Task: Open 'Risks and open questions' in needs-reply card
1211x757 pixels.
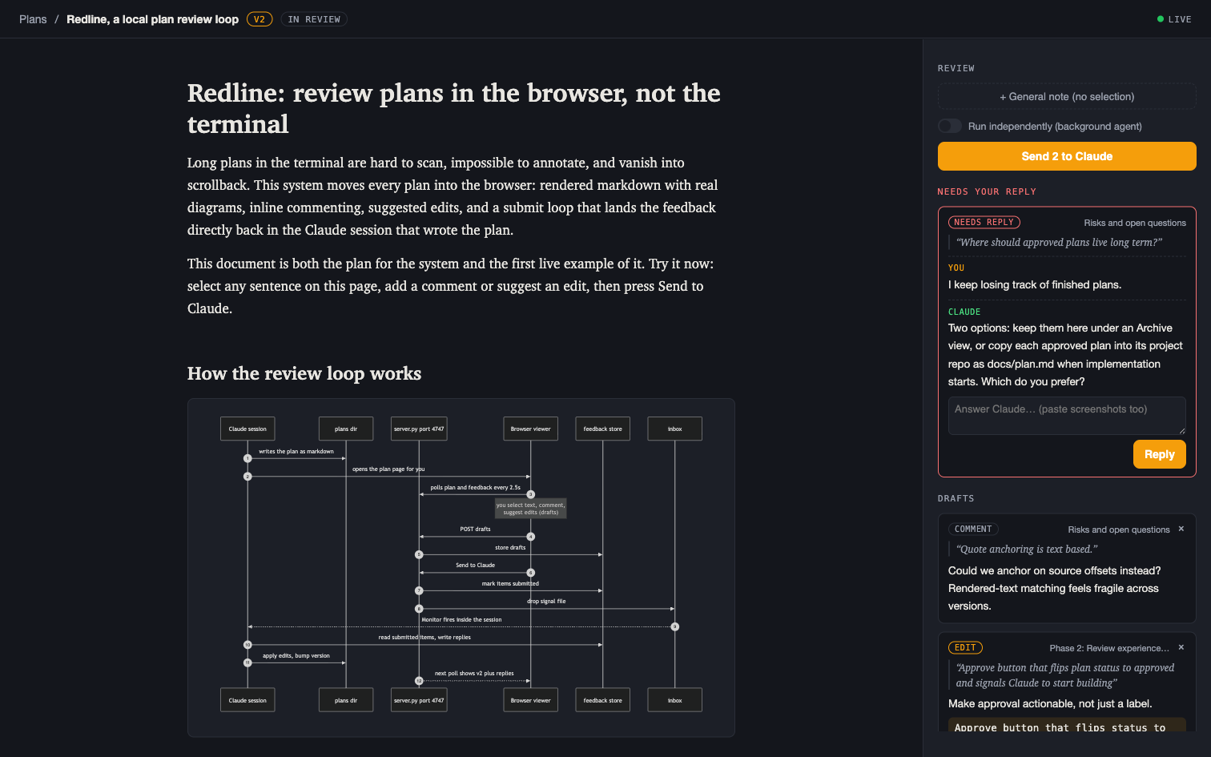Action: pyautogui.click(x=1134, y=223)
